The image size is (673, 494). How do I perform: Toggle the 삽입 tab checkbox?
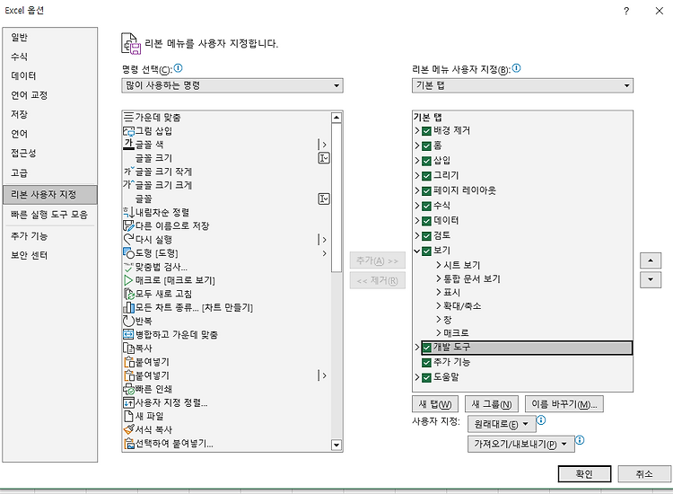[426, 161]
